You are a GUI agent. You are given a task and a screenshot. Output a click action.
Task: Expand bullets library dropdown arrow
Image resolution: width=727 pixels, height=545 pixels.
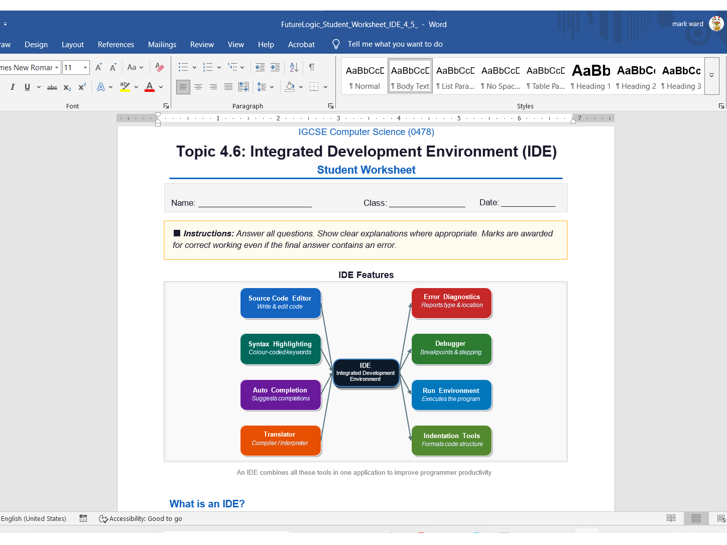coord(194,67)
